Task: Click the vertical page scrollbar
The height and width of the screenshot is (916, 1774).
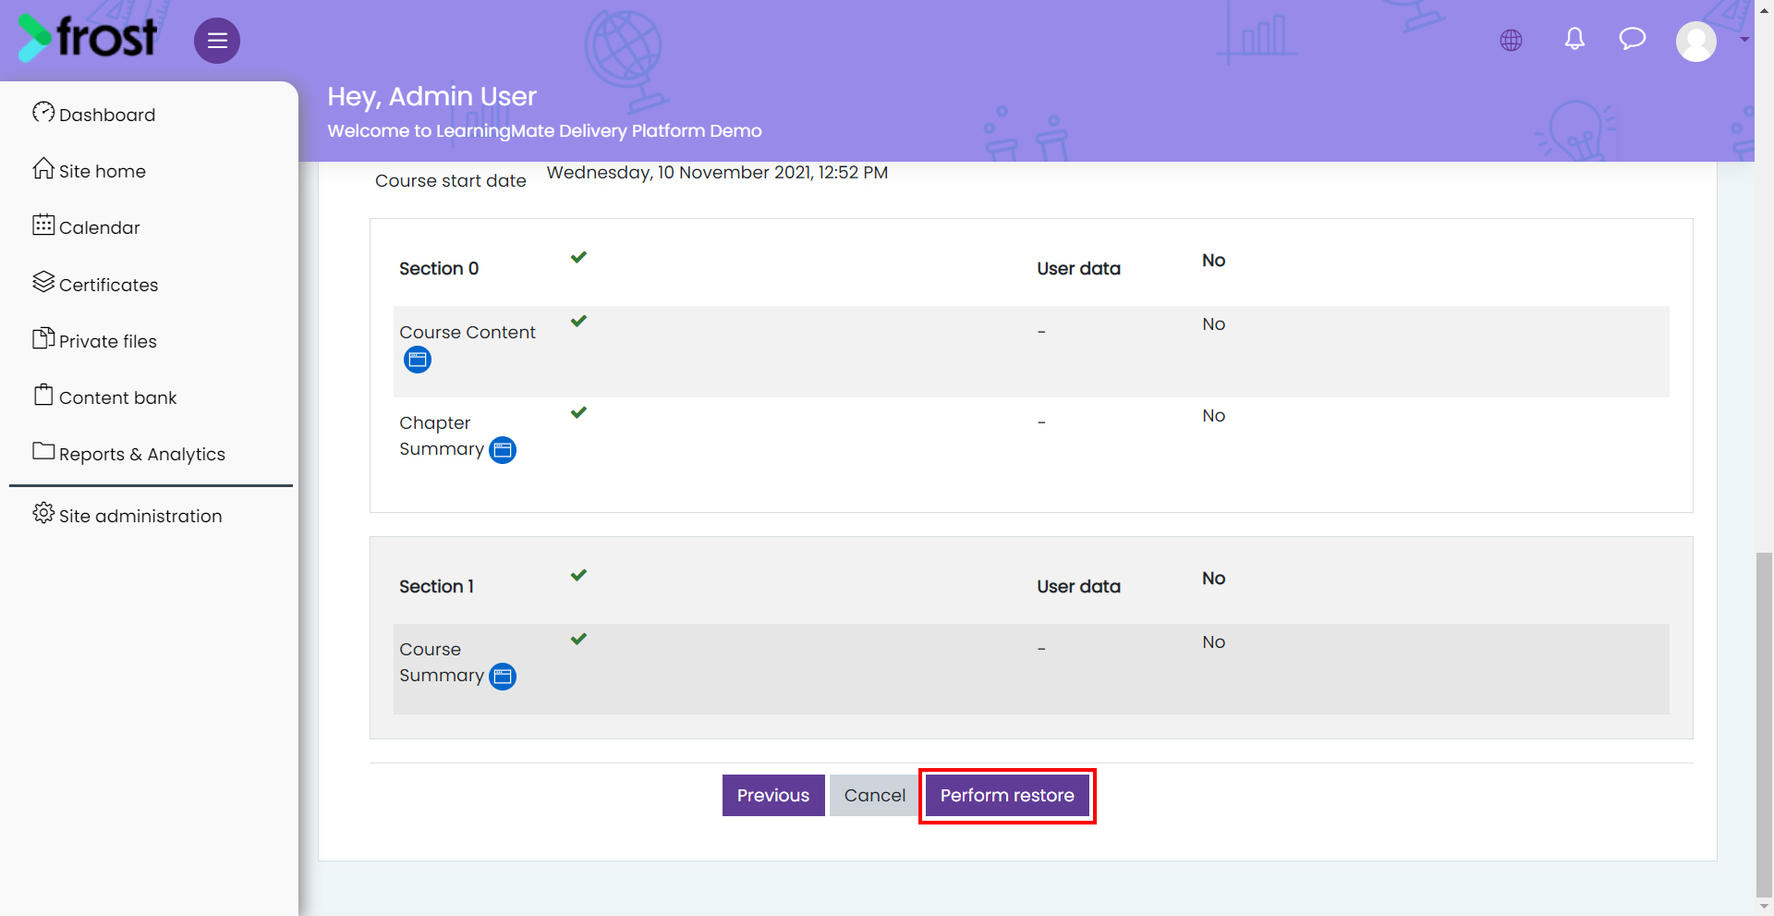Action: 1764,724
